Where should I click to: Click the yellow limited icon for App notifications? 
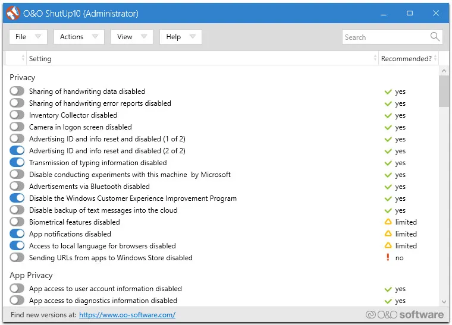[x=388, y=234]
